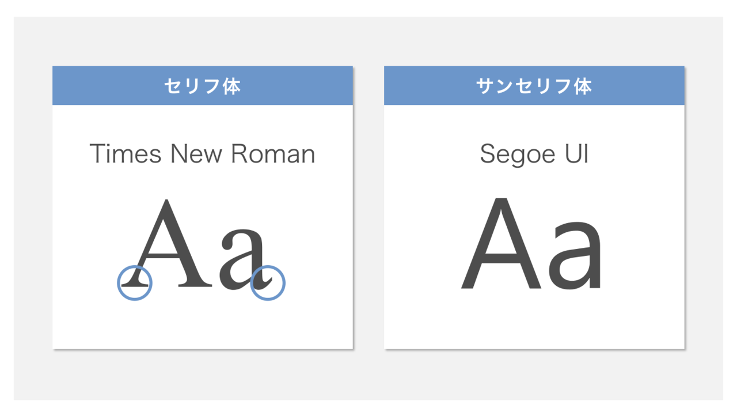Select the word "Segoe" in the right card
The width and height of the screenshot is (737, 415).
[509, 154]
